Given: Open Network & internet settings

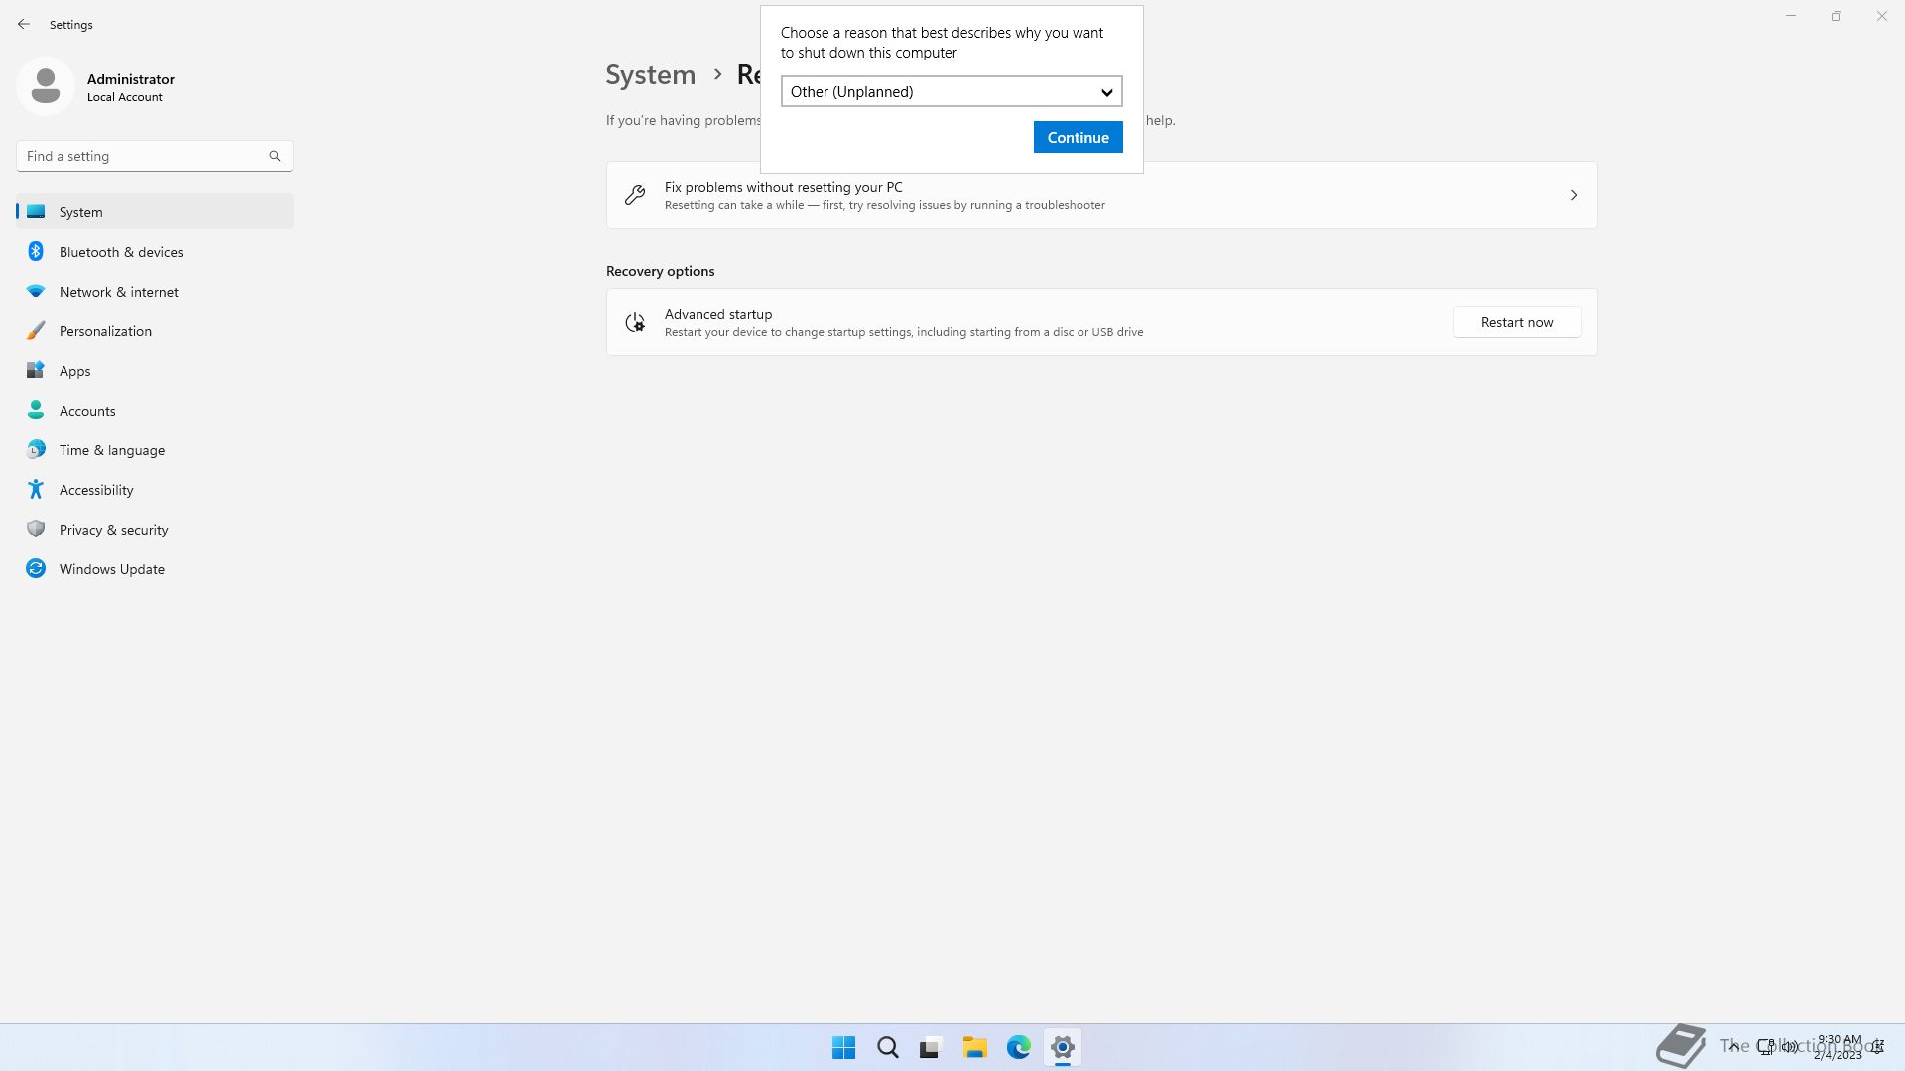Looking at the screenshot, I should 119,292.
